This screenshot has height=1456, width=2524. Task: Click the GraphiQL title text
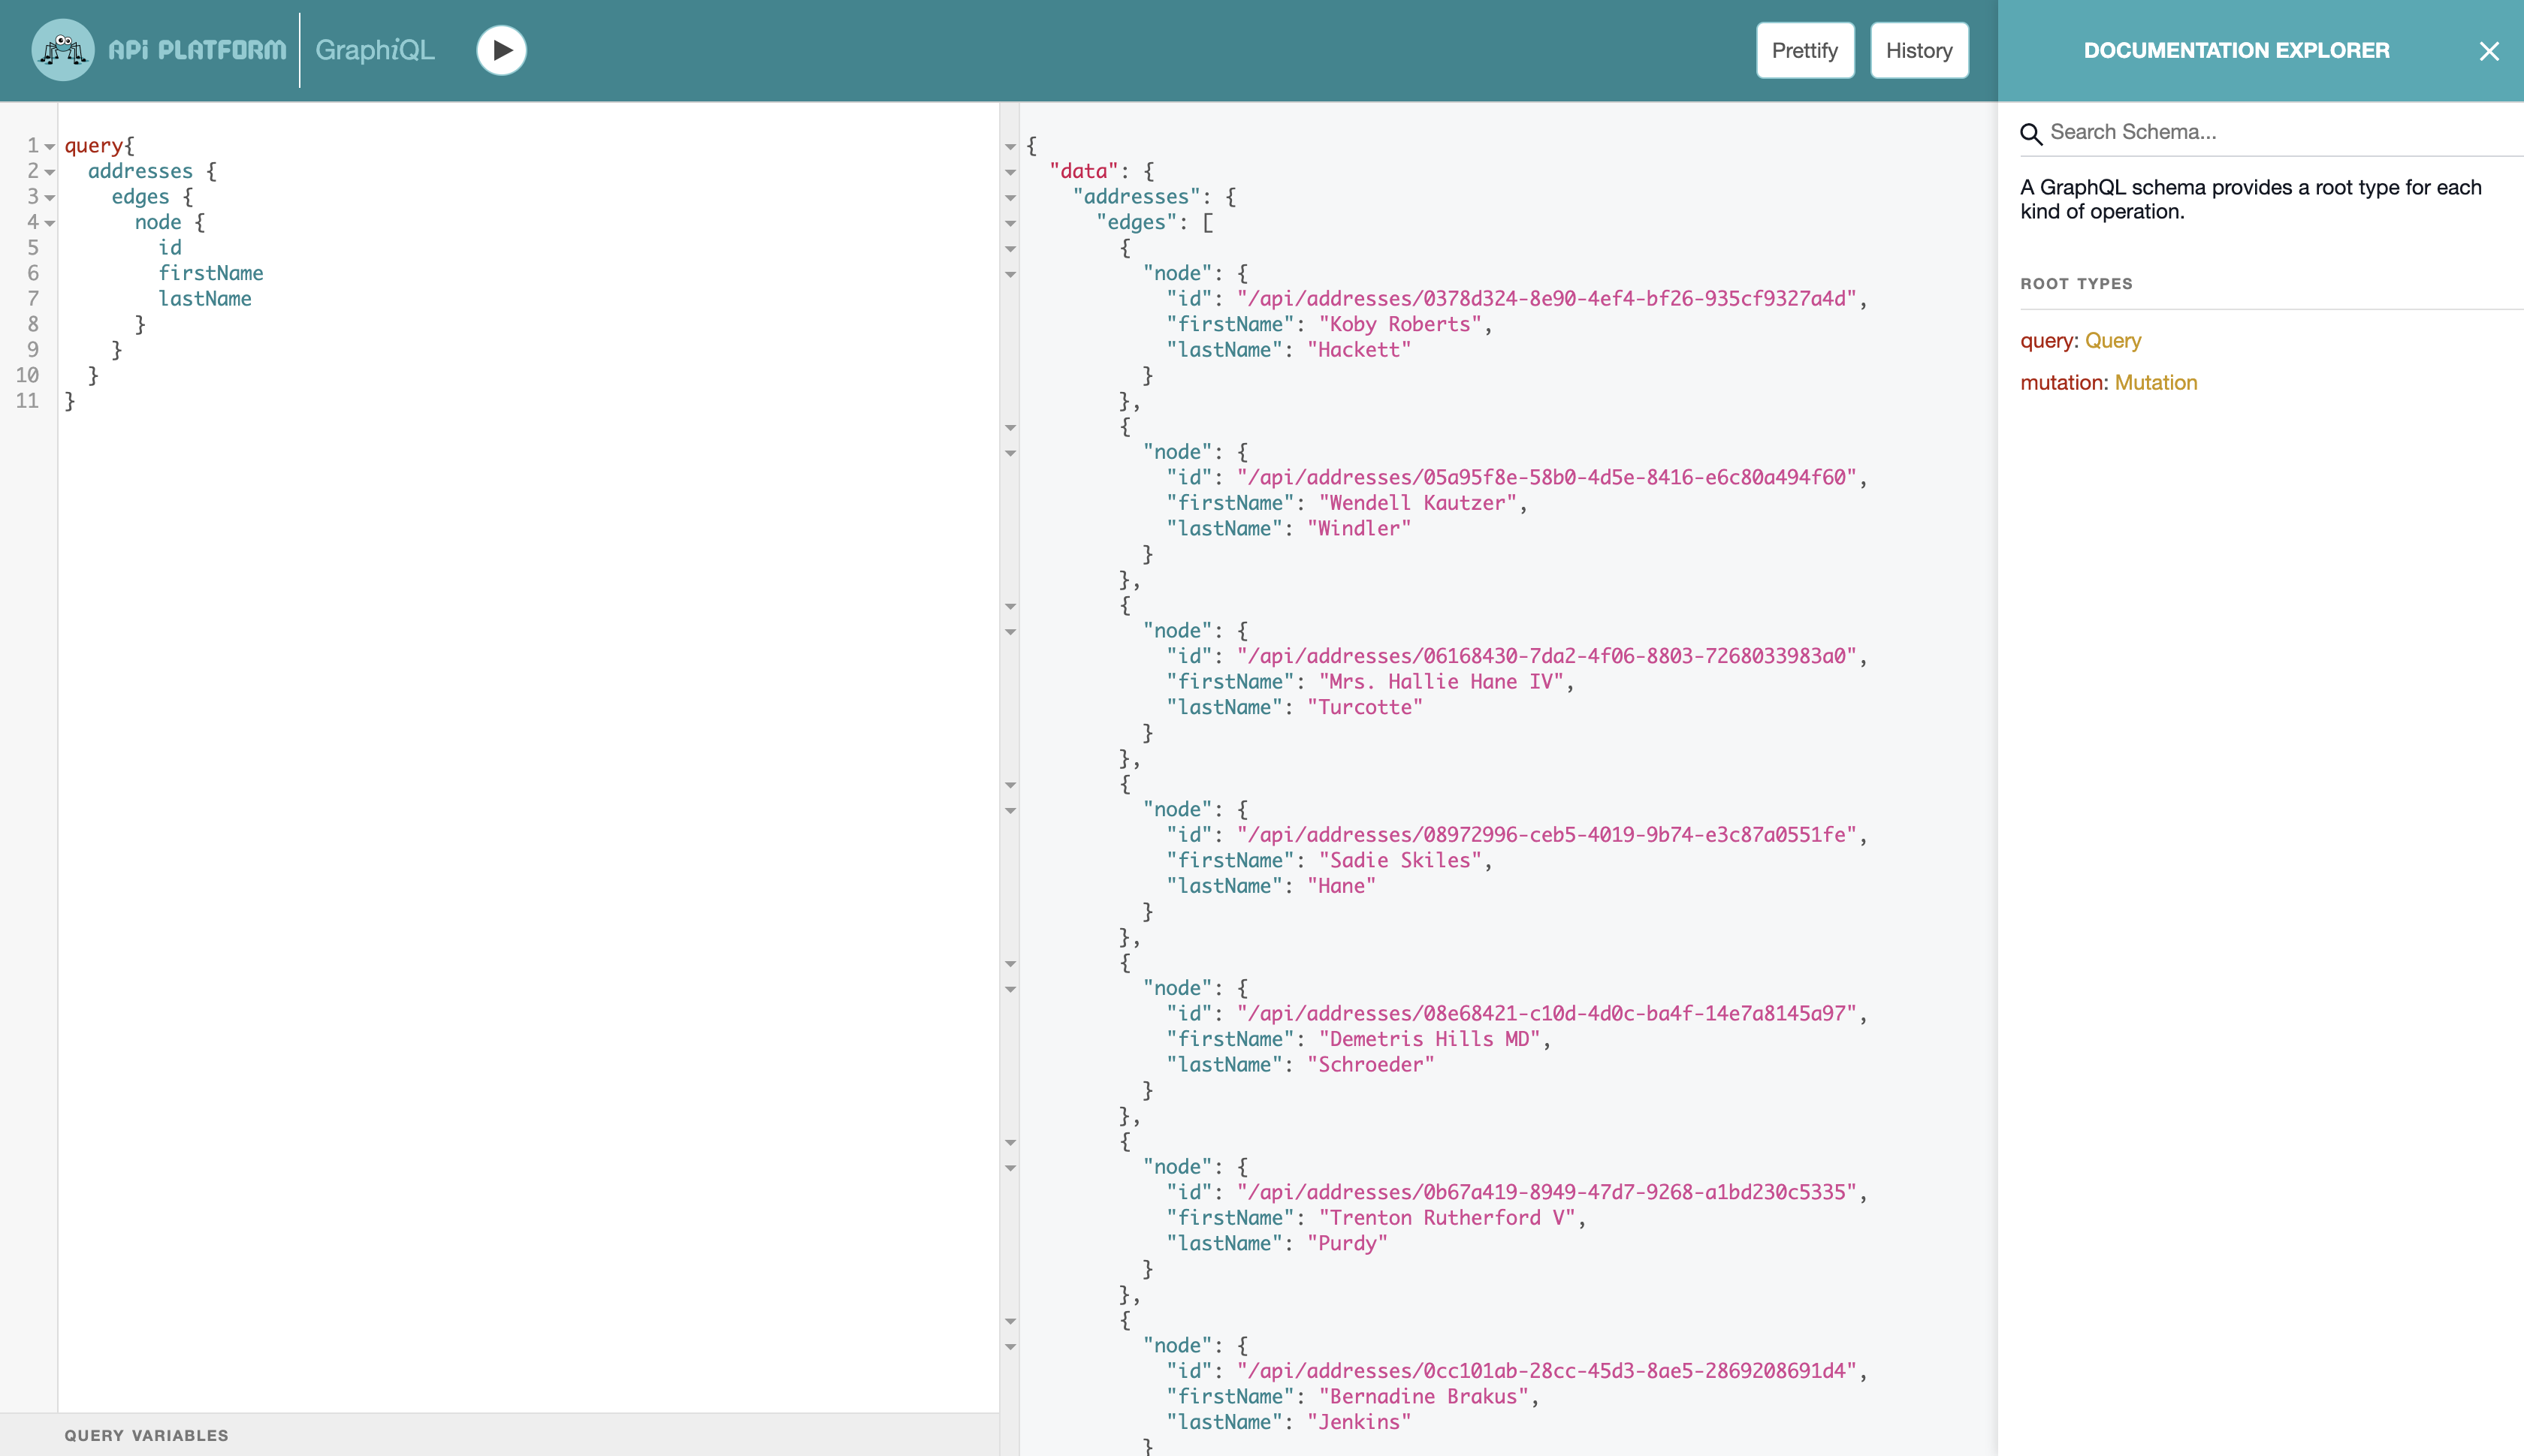[x=374, y=50]
